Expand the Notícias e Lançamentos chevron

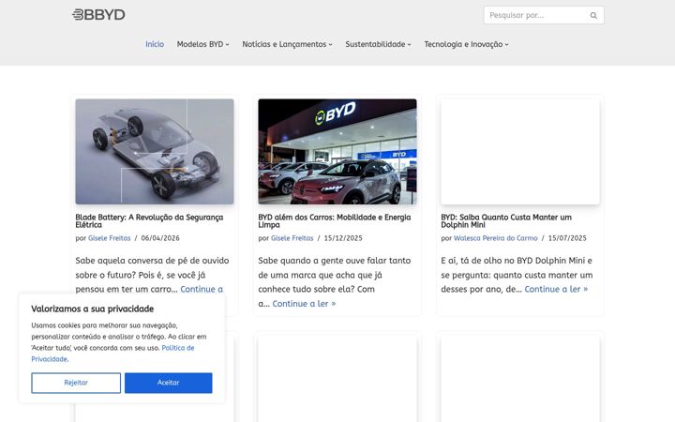(x=331, y=45)
